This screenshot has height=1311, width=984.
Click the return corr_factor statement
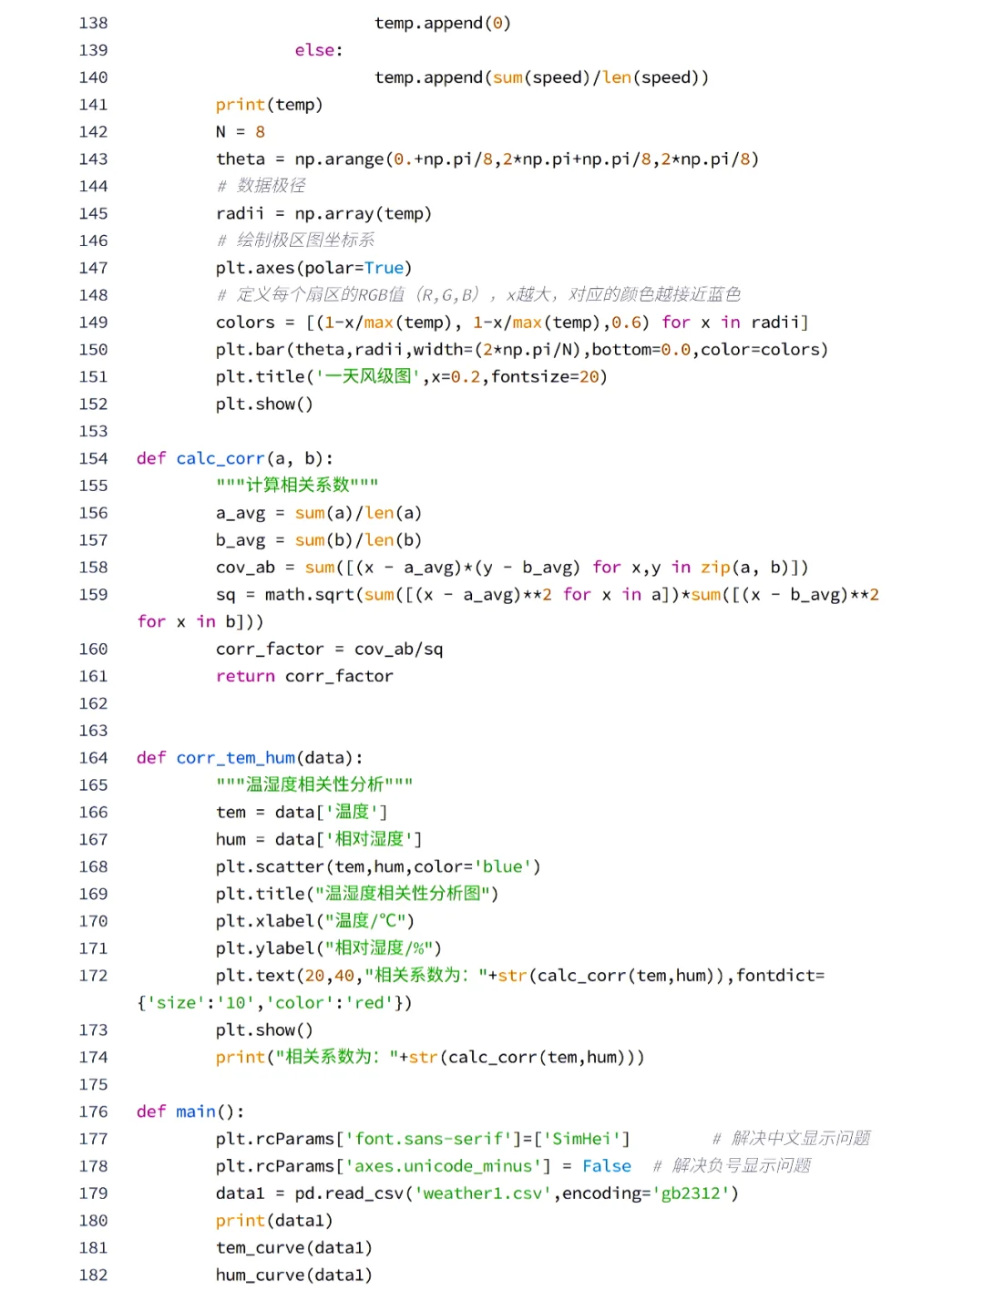(x=304, y=676)
